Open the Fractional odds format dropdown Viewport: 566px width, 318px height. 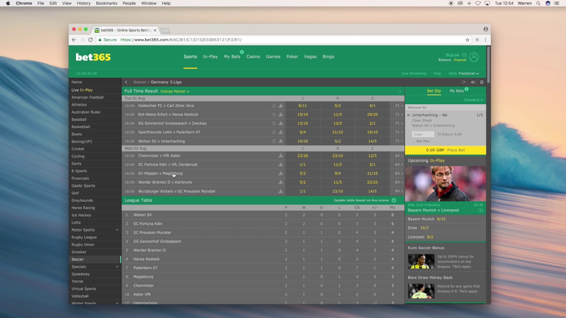[469, 73]
